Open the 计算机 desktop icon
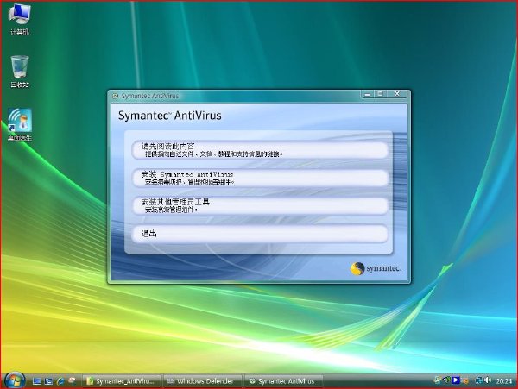The image size is (518, 389). coord(20,19)
